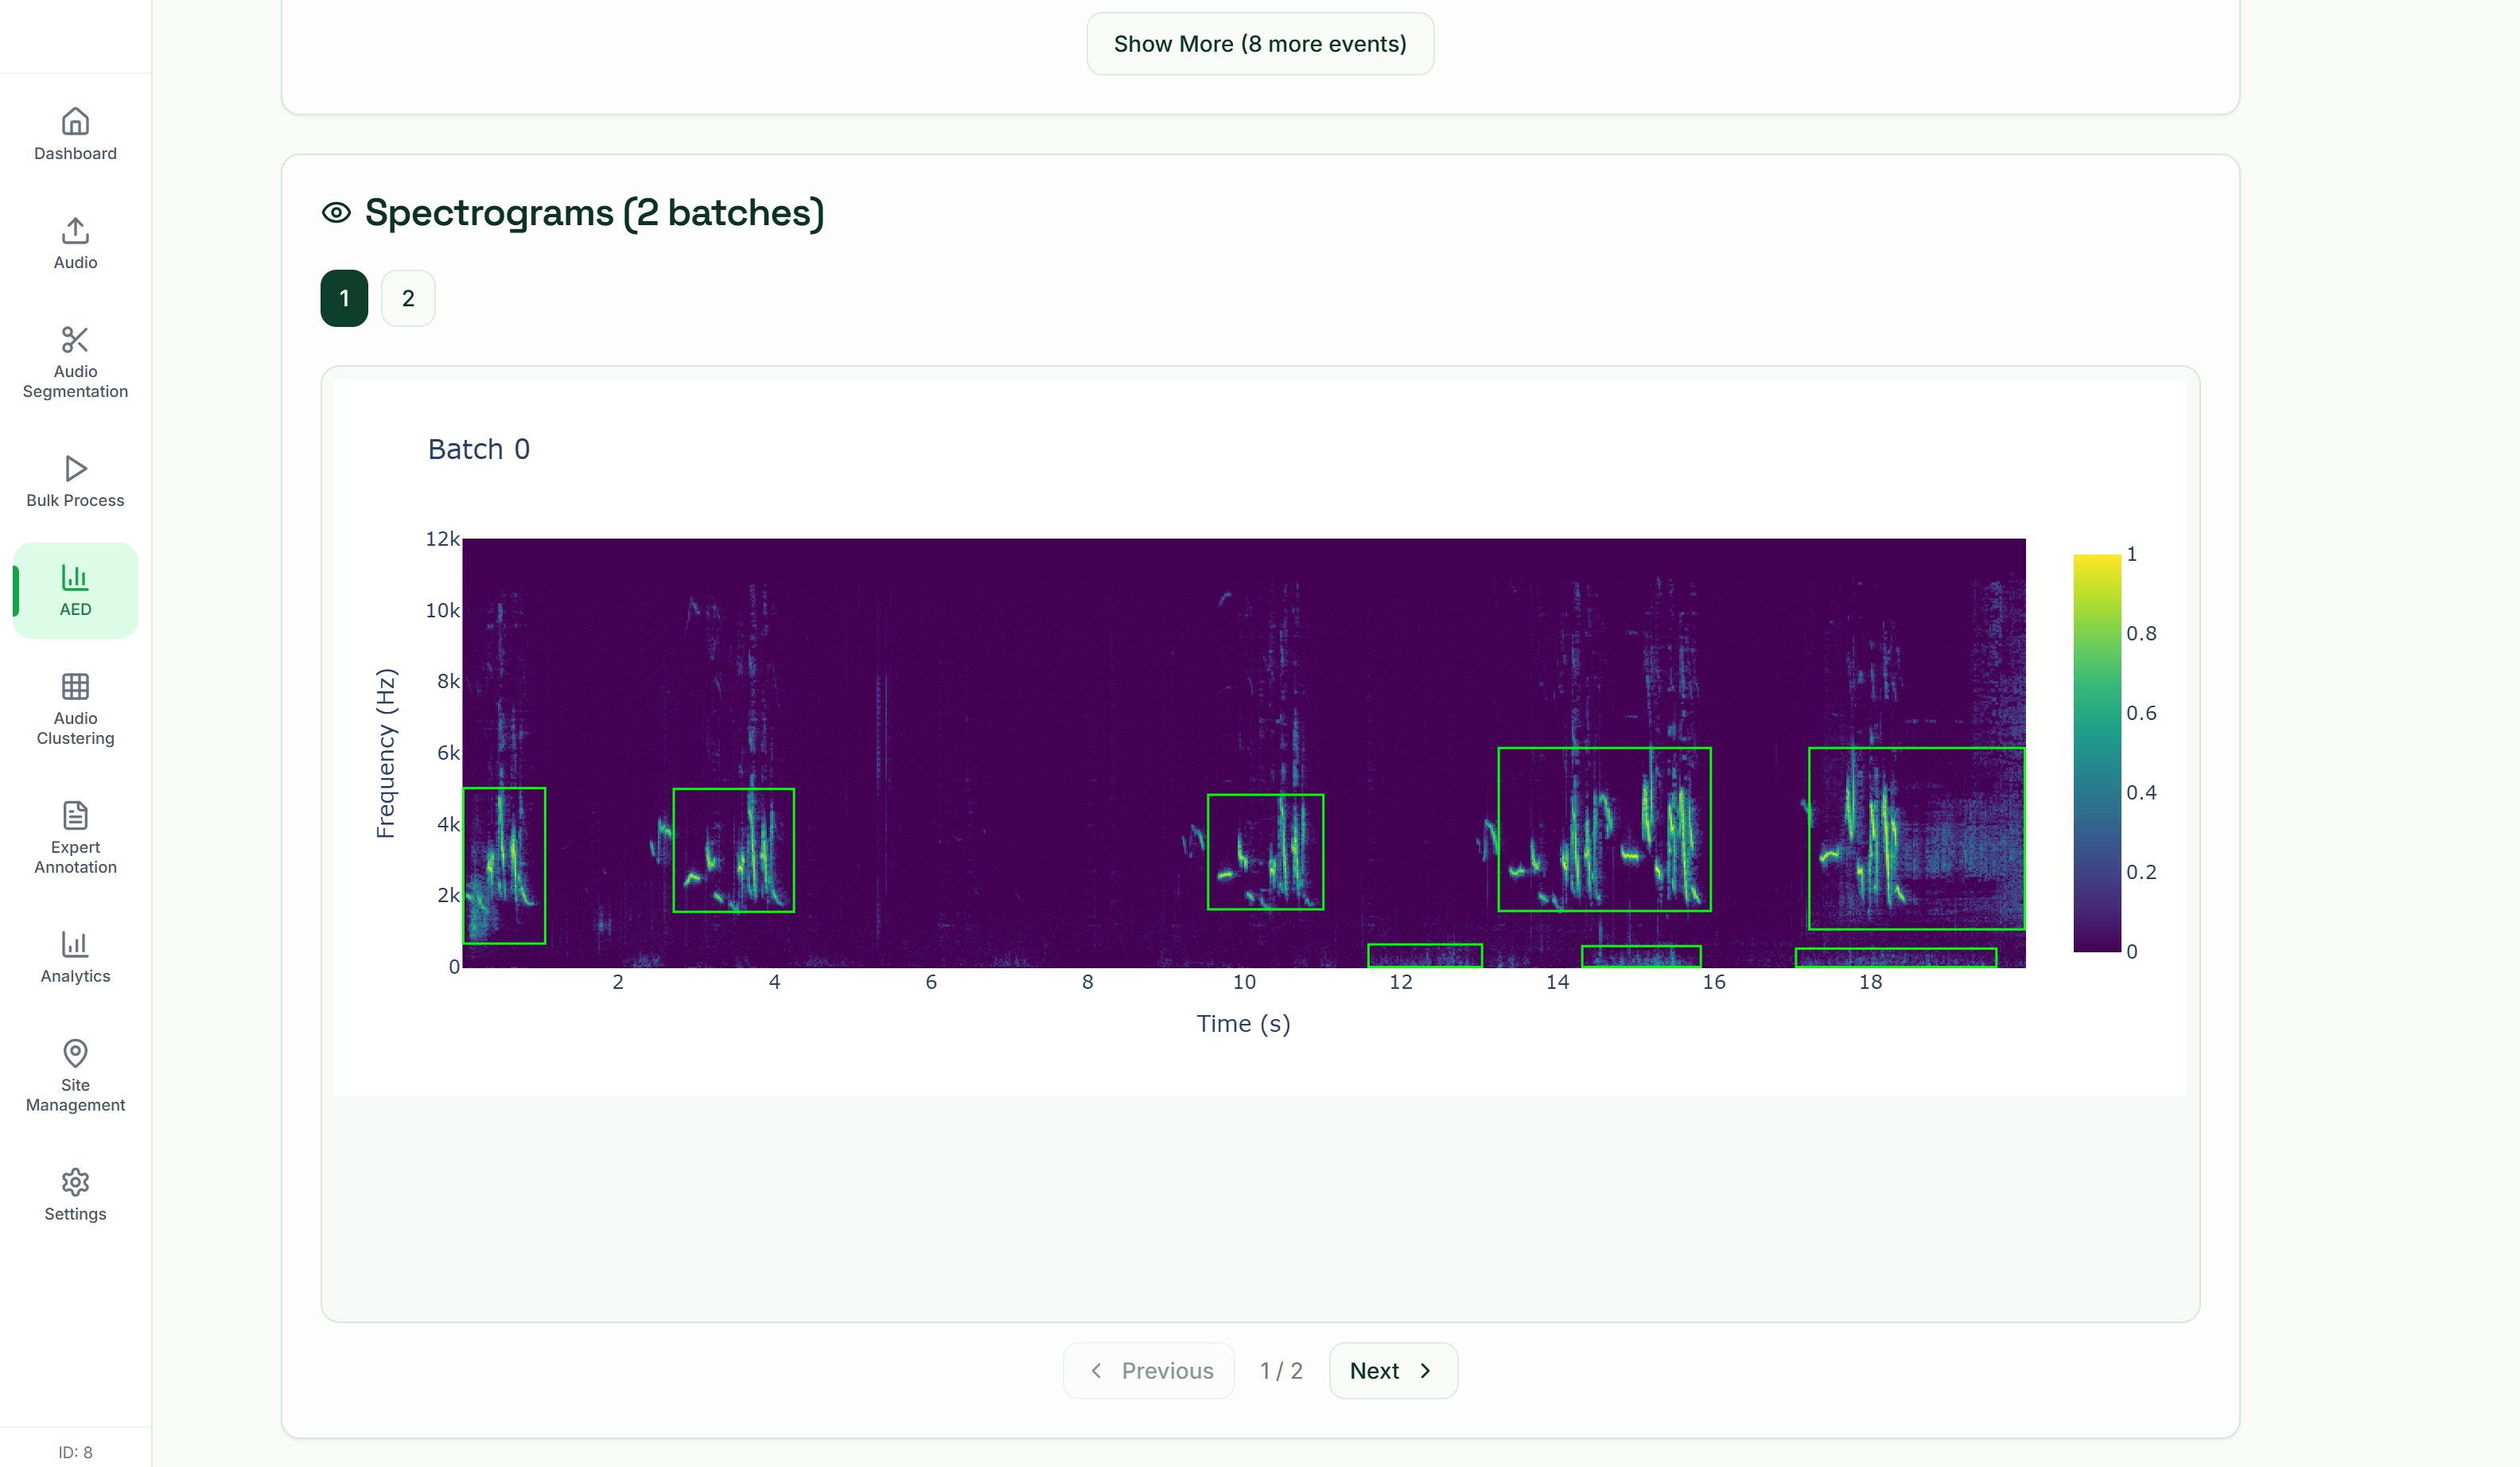This screenshot has height=1467, width=2520.
Task: Click the spectrogram intensity color bar
Action: coord(2096,752)
